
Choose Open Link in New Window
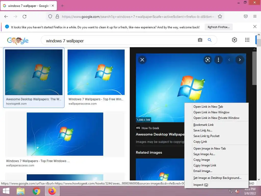(x=211, y=112)
